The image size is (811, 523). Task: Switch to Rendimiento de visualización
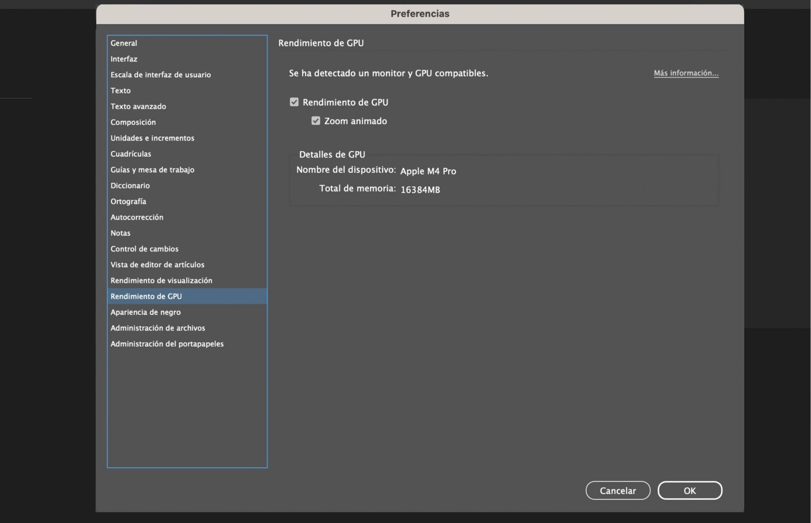[x=161, y=280]
